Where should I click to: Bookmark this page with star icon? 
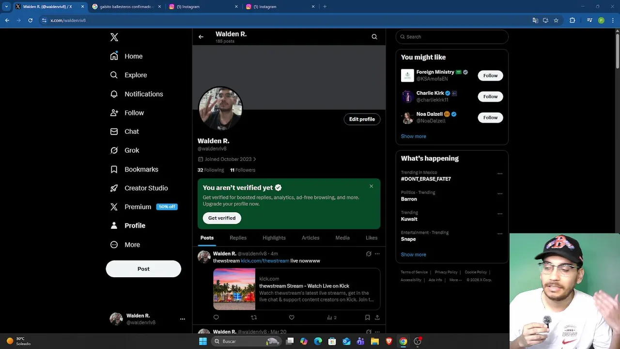[556, 20]
